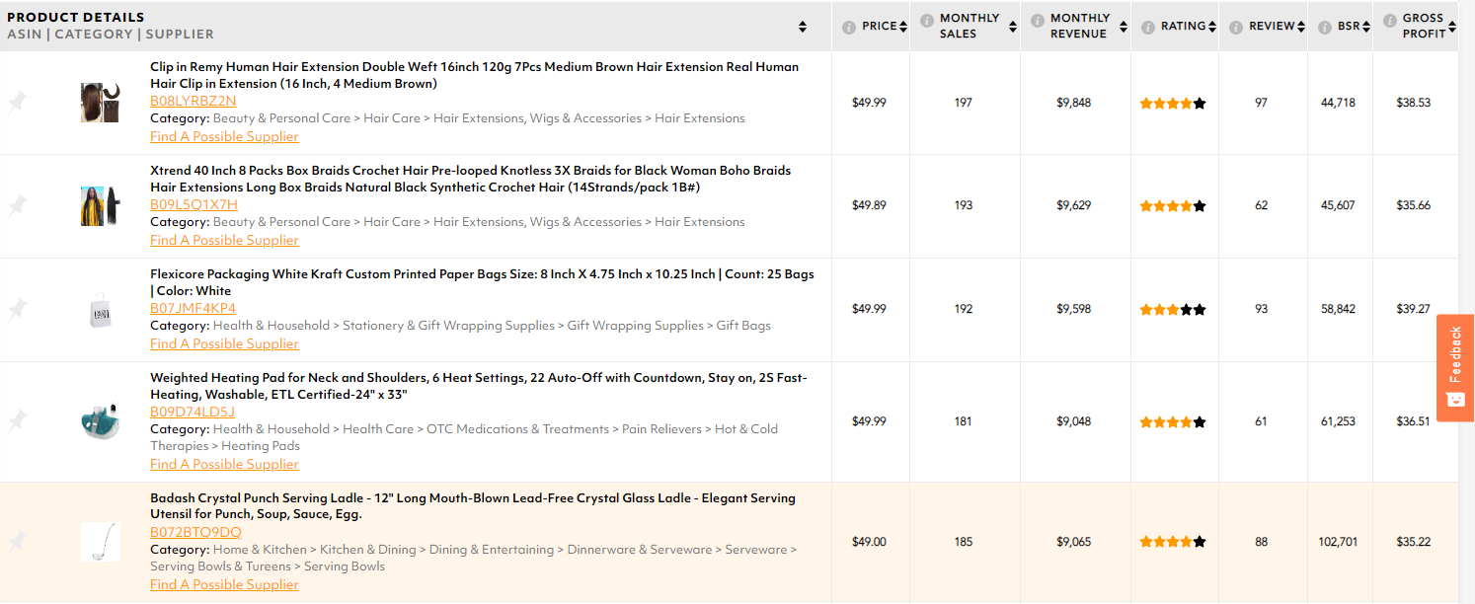Pin the Flexicore Paper Bags product
1475x604 pixels.
coord(17,310)
